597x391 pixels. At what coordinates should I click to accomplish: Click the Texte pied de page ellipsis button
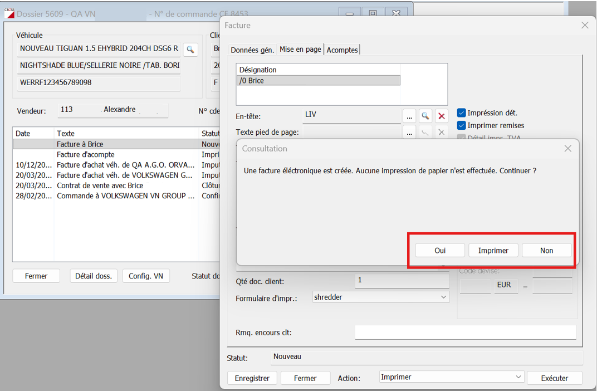click(409, 133)
